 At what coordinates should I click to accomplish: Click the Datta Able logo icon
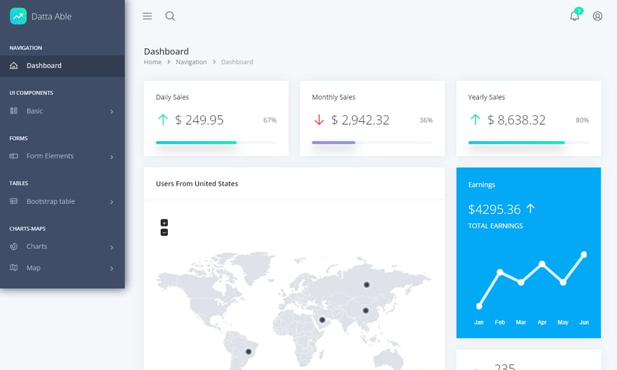click(x=18, y=16)
